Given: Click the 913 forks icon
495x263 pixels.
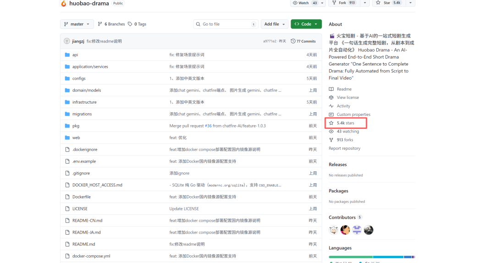Looking at the screenshot, I should click(x=331, y=140).
